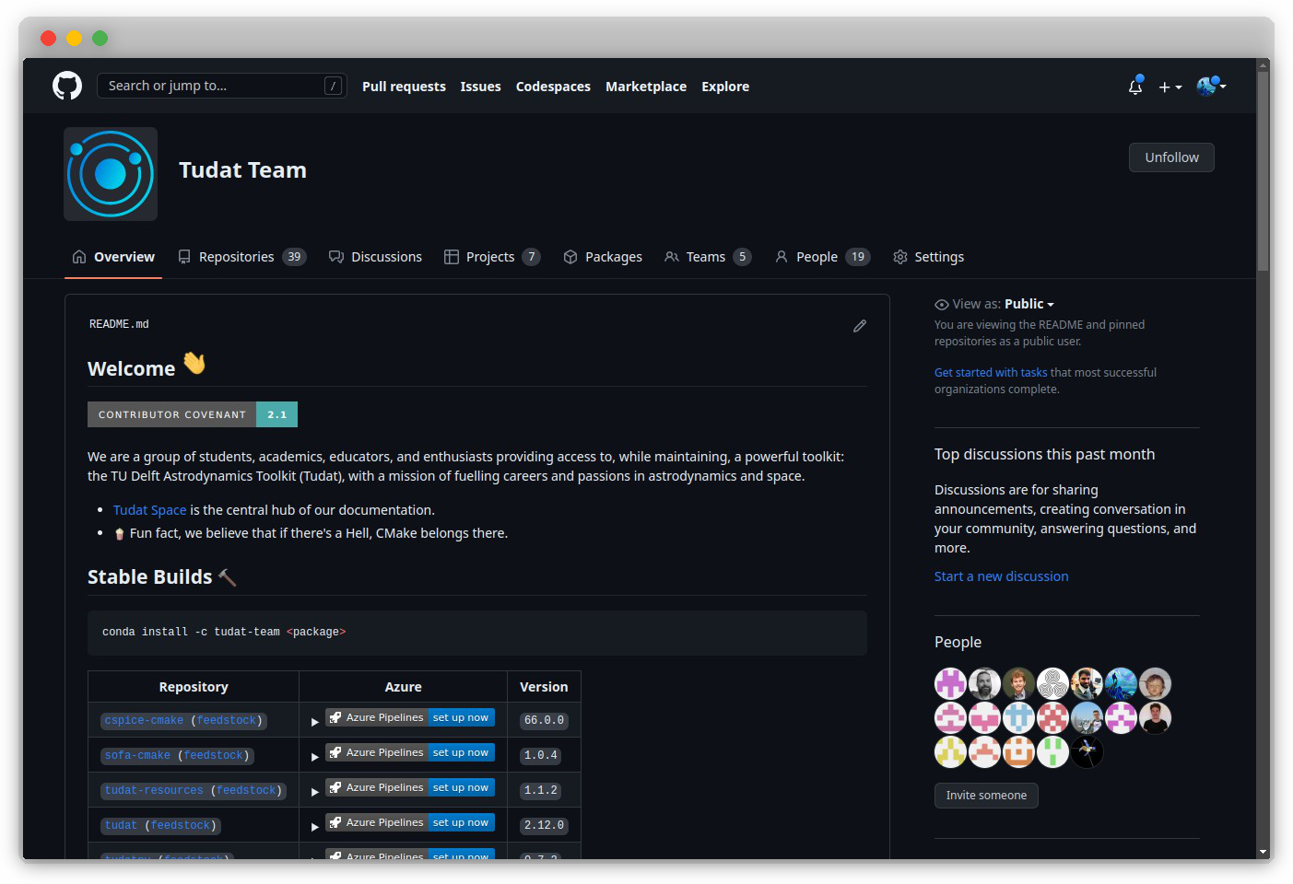The image size is (1293, 884).
Task: Click the Search or jump to field
Action: [222, 86]
